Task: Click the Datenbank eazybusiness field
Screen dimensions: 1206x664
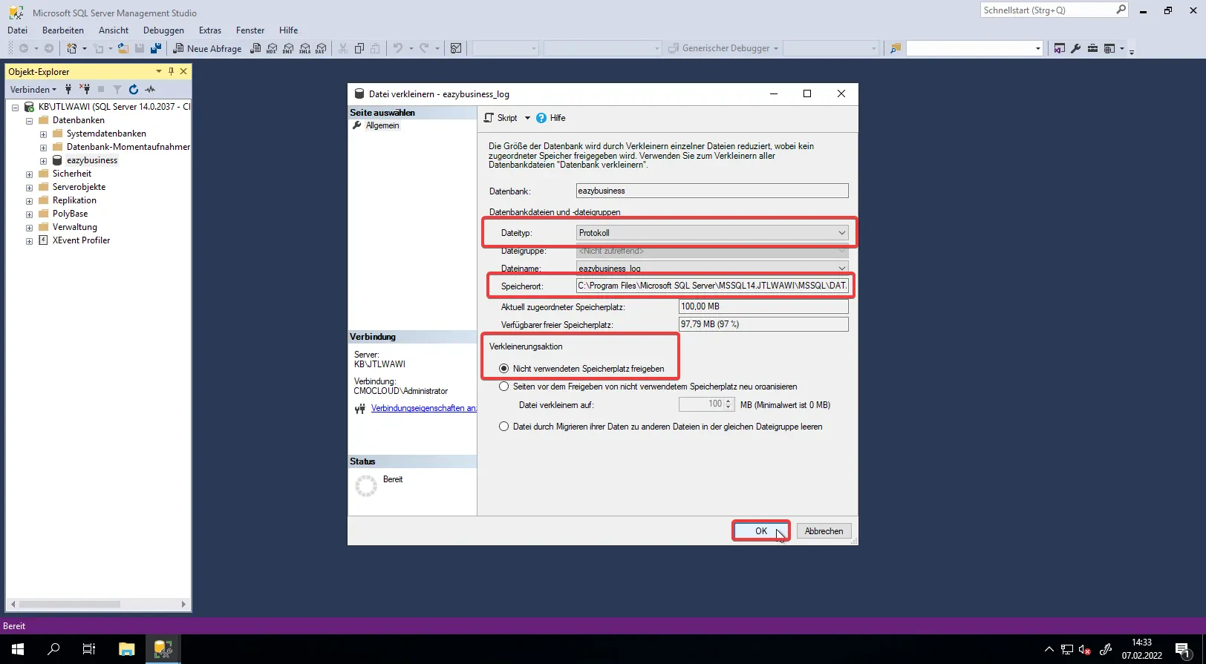Action: tap(712, 191)
